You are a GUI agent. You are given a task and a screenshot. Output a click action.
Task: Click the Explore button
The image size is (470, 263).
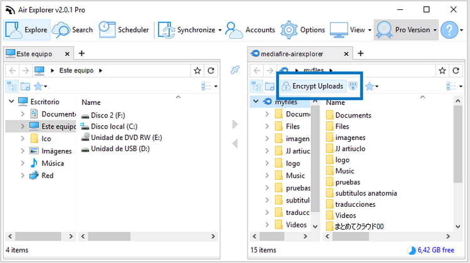click(x=27, y=29)
